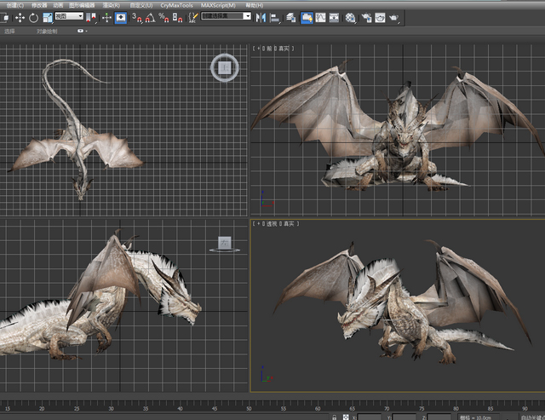Click the ViewCube in top-left viewport
Screen dimensions: 545x420
click(224, 67)
